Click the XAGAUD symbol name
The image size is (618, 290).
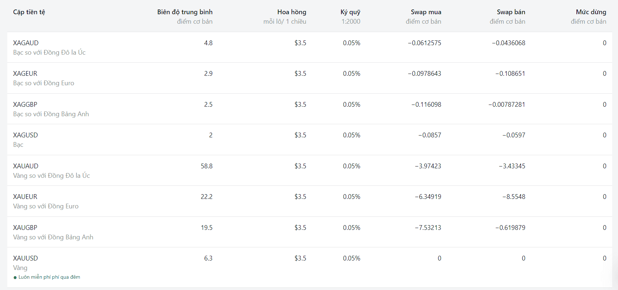pos(26,43)
